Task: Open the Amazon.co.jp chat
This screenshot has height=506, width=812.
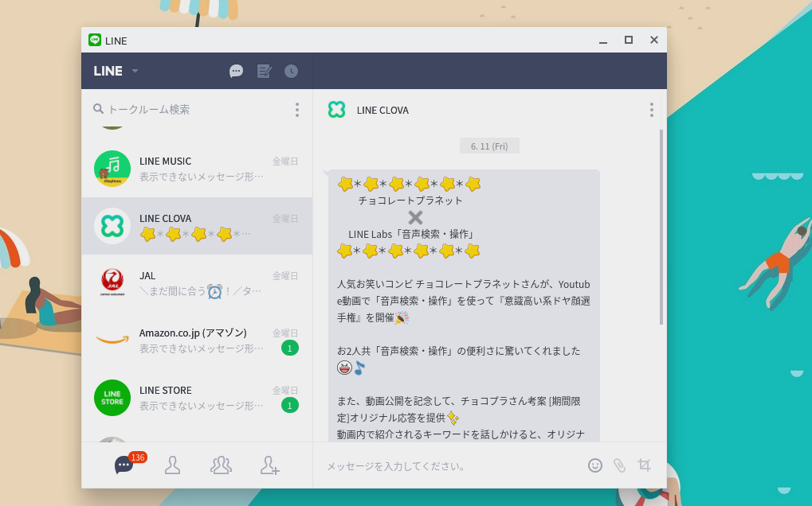Action: tap(197, 341)
